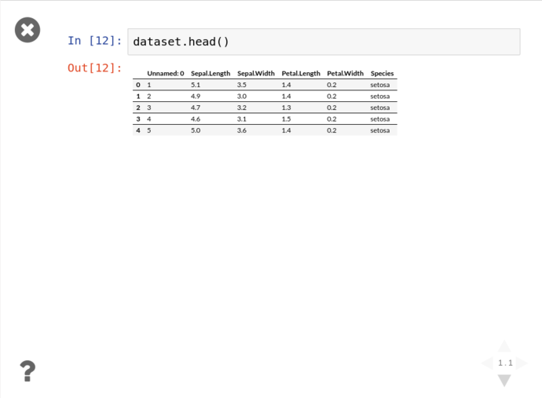Exit slideshow with the X icon
This screenshot has height=398, width=542.
click(x=27, y=30)
